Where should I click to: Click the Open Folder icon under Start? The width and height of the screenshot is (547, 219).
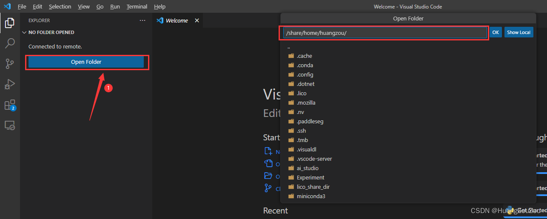coord(268,176)
